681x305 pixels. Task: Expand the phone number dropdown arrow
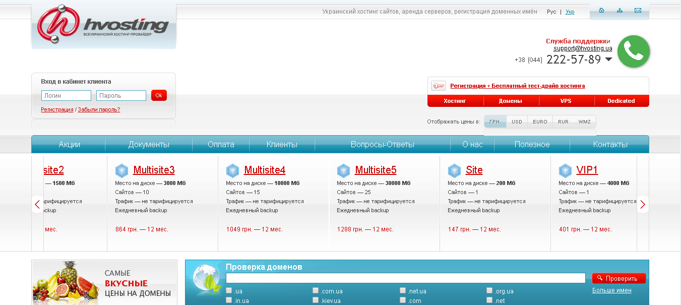608,59
